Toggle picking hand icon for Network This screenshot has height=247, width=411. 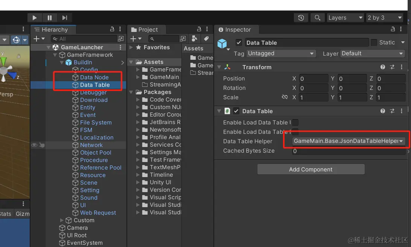(42, 145)
